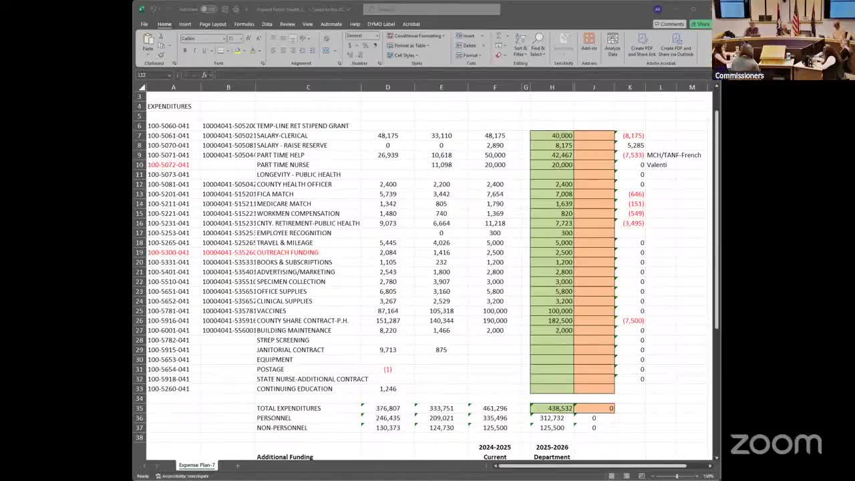Toggle the AutoSave switch

[x=208, y=9]
